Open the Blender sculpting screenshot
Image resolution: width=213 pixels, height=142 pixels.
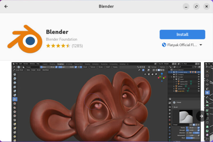106,102
